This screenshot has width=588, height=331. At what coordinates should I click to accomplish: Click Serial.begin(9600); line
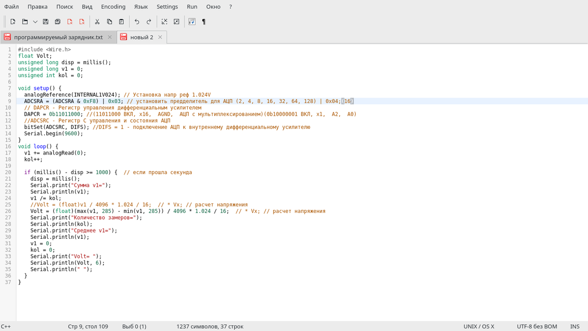point(53,133)
